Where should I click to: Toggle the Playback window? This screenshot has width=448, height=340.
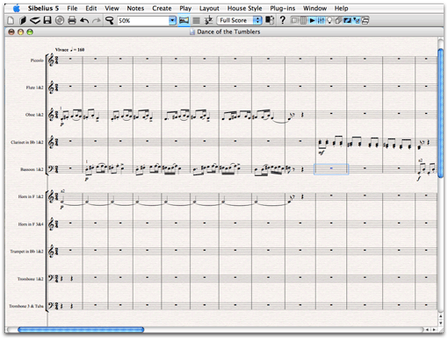point(312,20)
